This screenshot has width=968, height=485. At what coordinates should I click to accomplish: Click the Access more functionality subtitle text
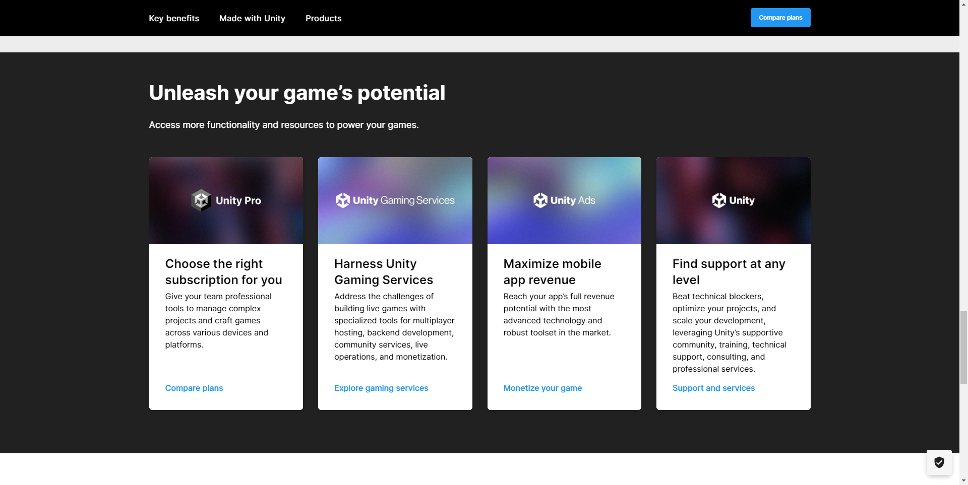tap(284, 125)
